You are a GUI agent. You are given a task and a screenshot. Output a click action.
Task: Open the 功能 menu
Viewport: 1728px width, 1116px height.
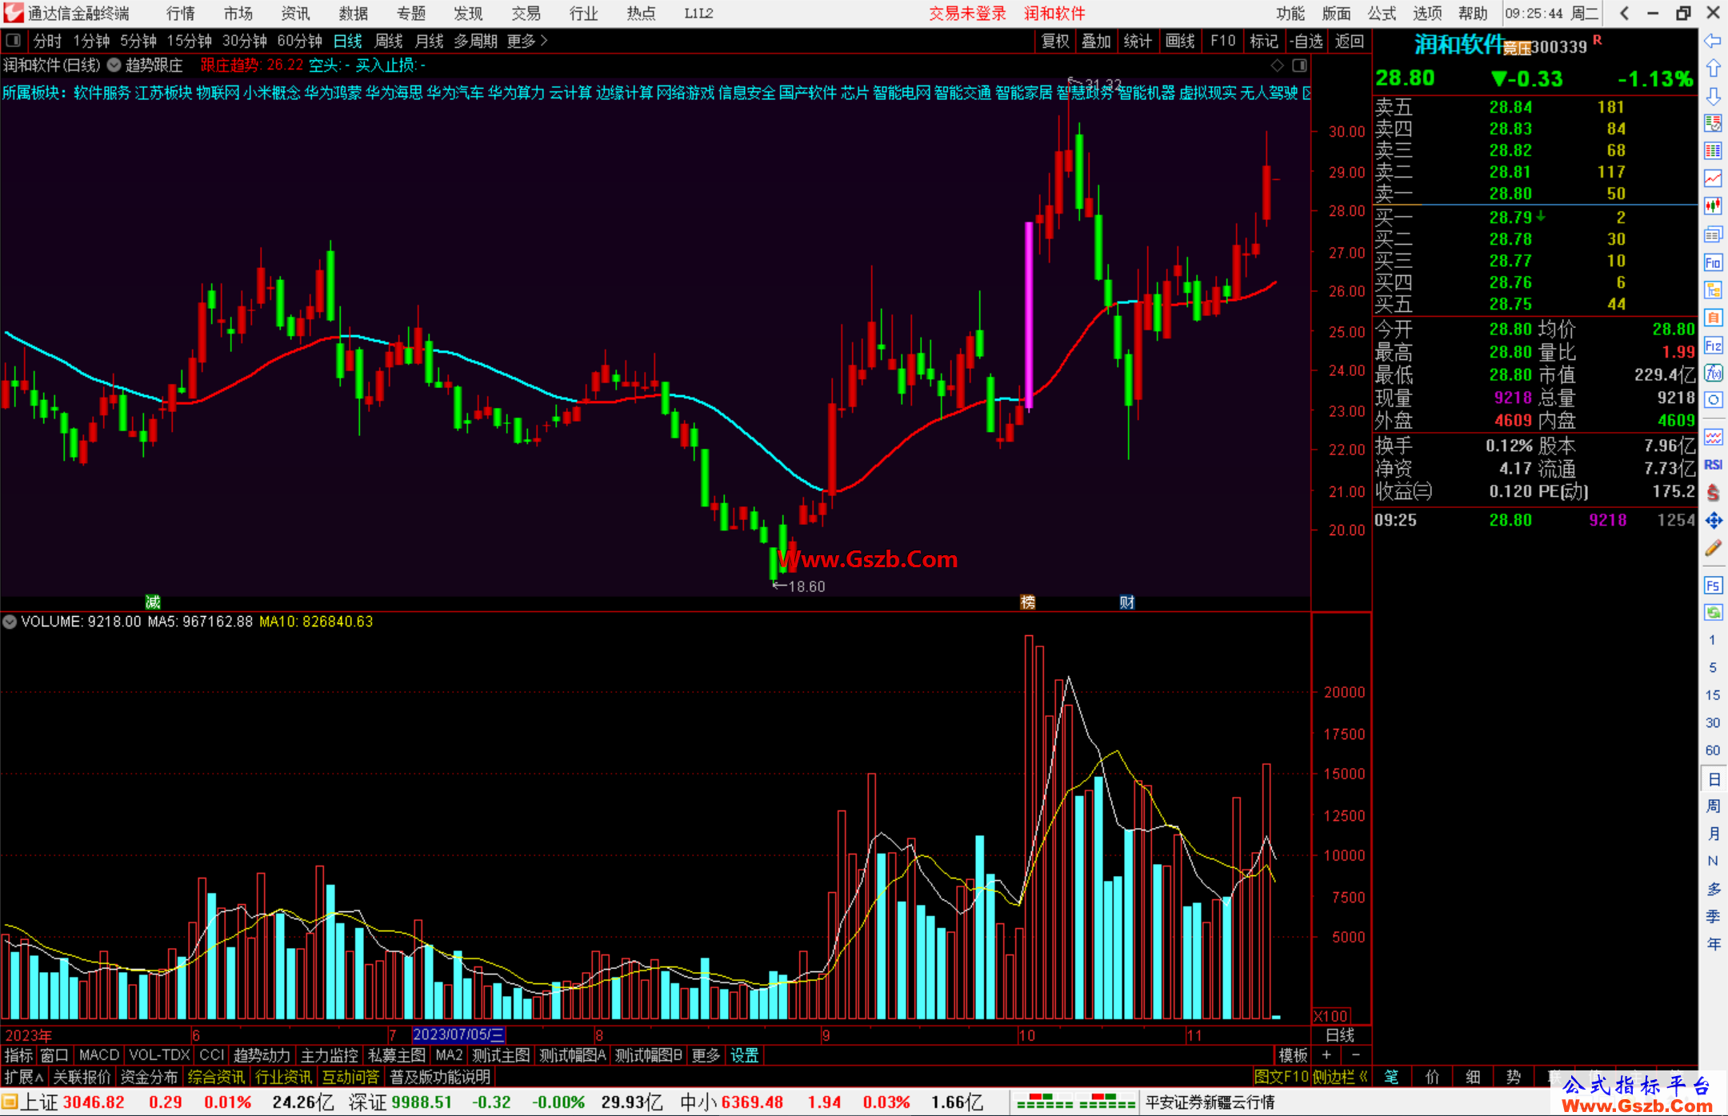tap(1290, 13)
